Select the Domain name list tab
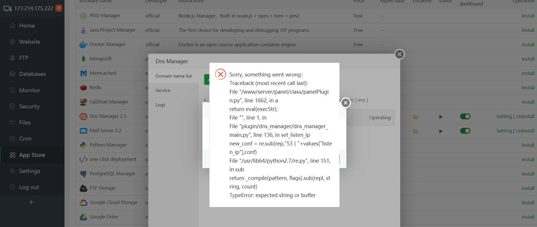 174,76
